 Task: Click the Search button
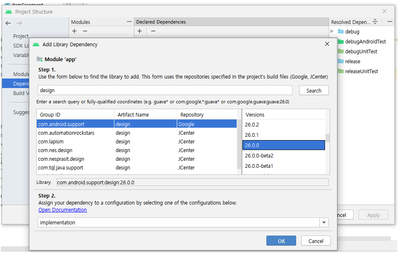click(x=314, y=91)
